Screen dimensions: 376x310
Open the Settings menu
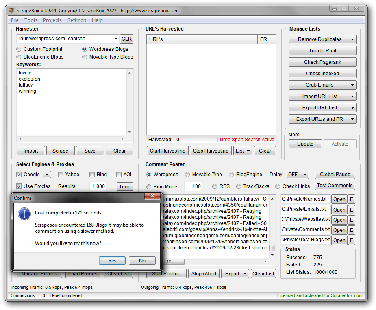(x=77, y=20)
